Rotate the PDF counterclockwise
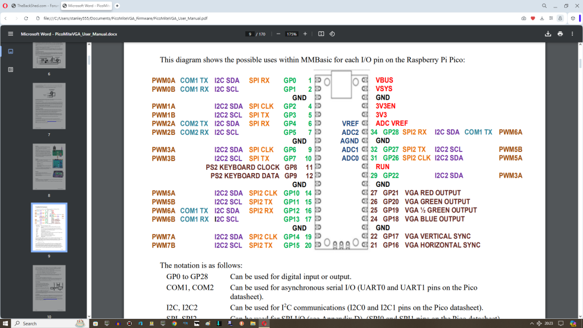Screen dimensions: 583x328 click(x=332, y=34)
